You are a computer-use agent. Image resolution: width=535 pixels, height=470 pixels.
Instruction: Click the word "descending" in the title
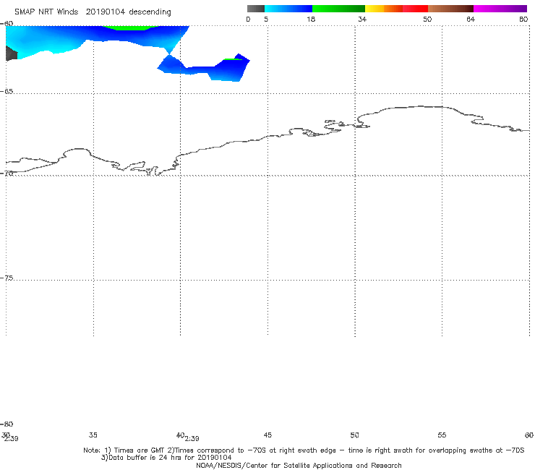click(150, 12)
